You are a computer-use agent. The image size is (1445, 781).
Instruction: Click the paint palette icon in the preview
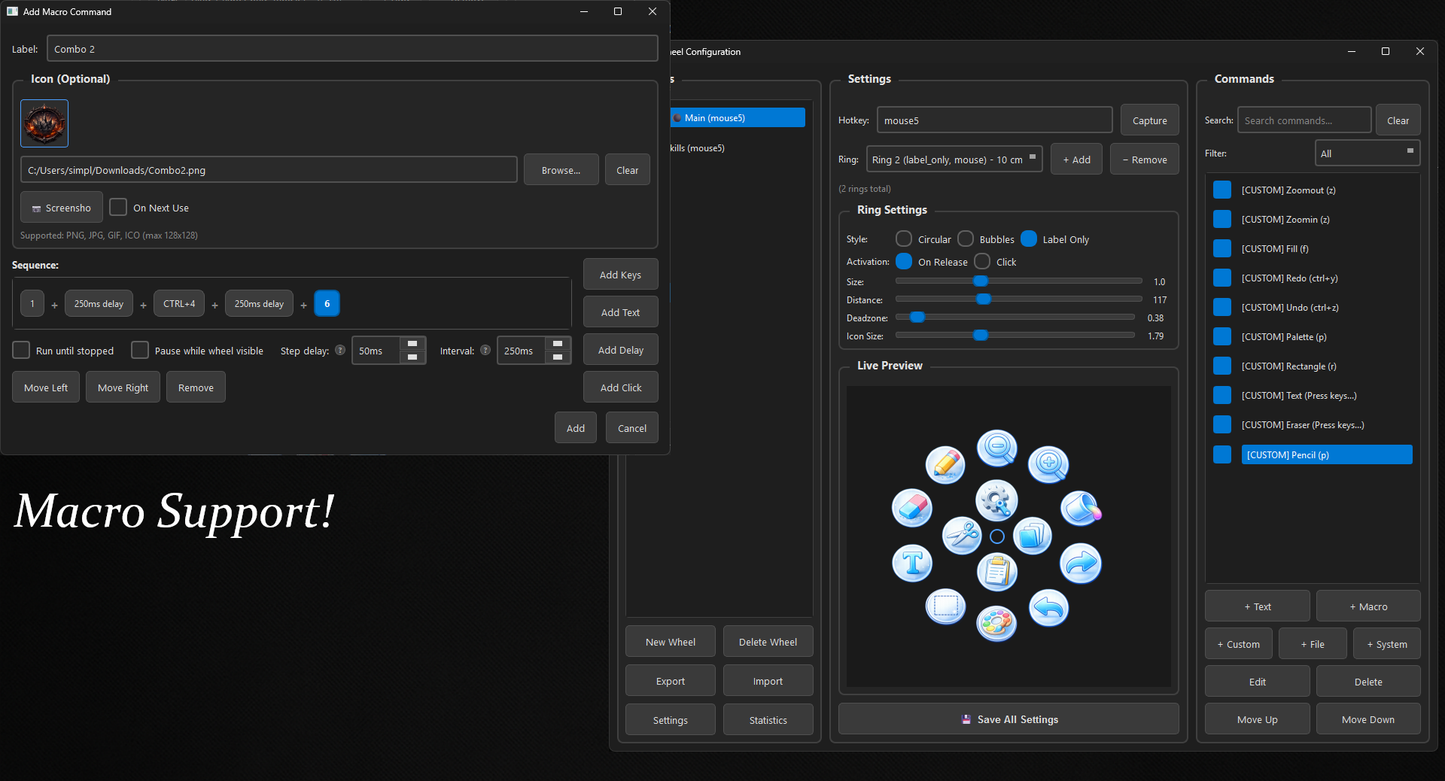point(996,623)
